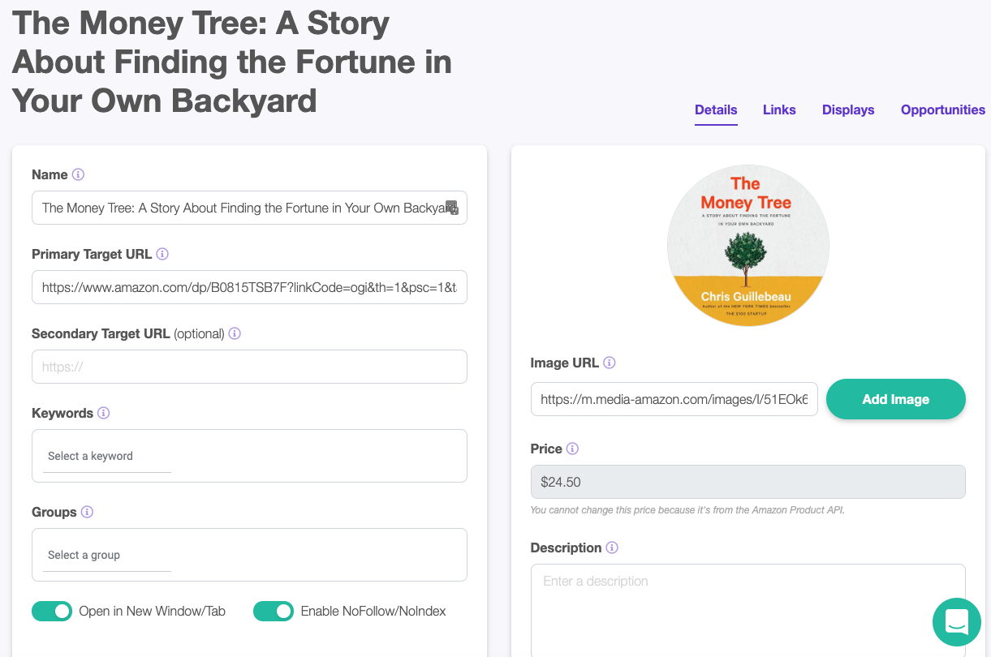Open the chat support bubble
Screen dimensions: 991x657
tap(957, 622)
